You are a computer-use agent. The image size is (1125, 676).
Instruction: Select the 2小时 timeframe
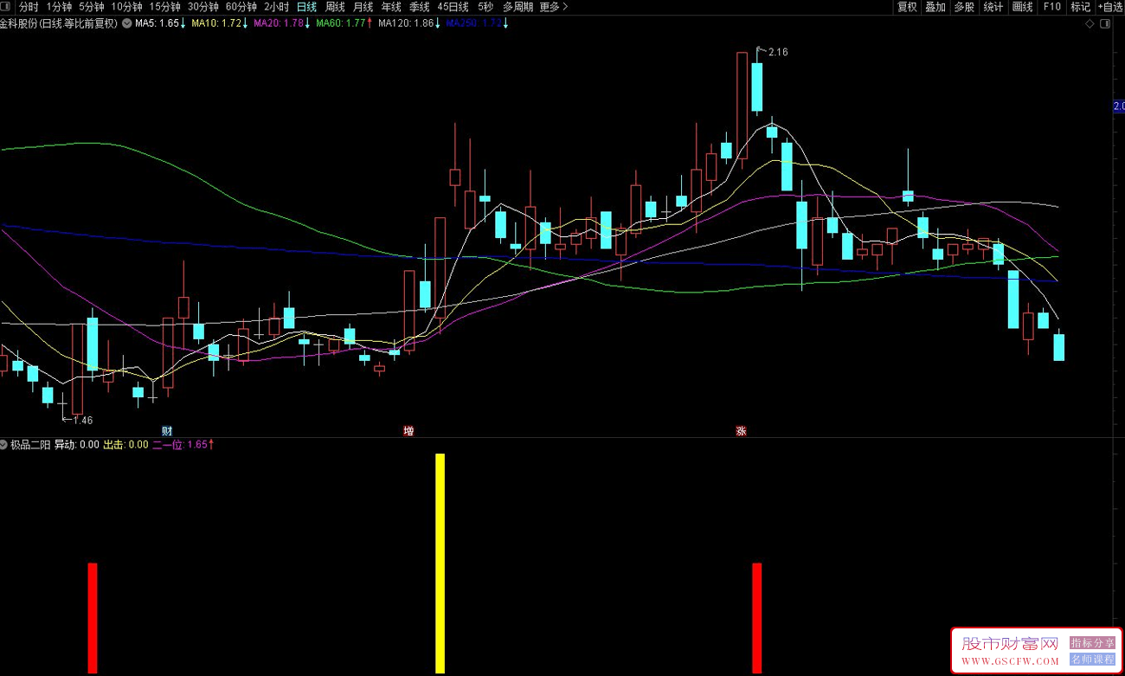click(276, 7)
